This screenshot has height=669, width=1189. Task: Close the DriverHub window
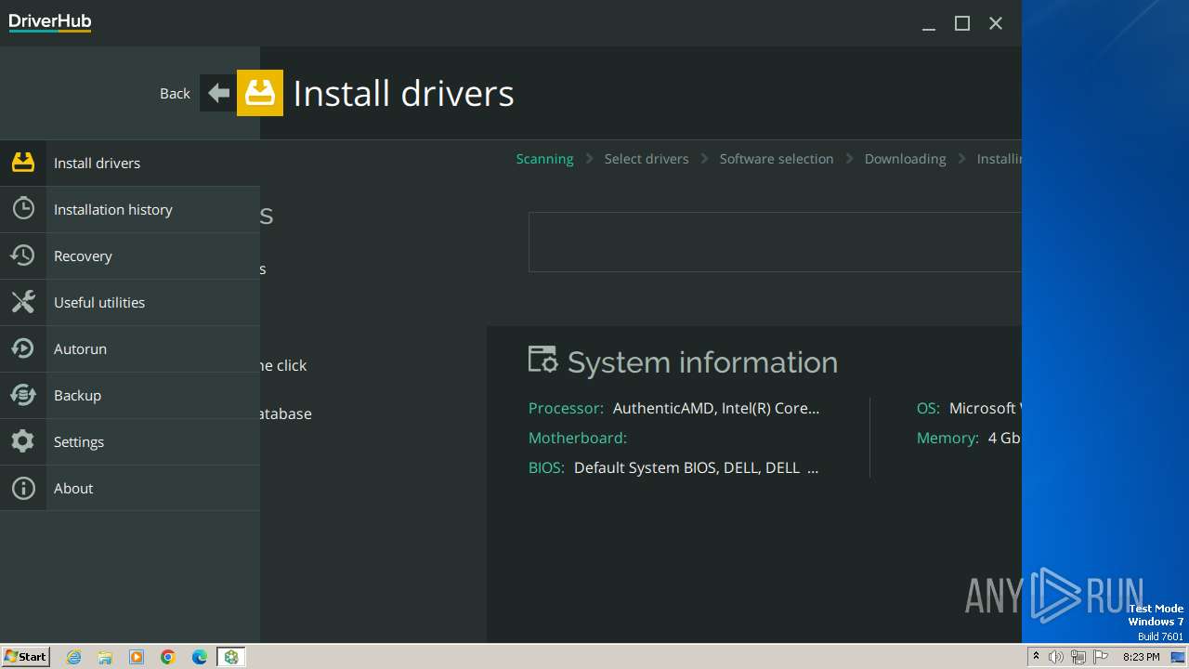coord(996,23)
